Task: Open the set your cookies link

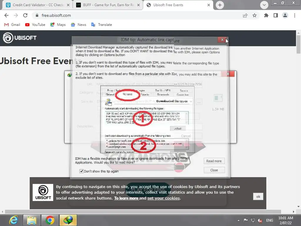Action: 163,198
